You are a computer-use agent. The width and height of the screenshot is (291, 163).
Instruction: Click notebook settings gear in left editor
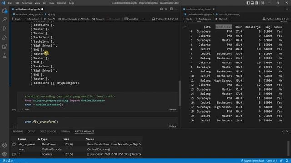(161, 9)
